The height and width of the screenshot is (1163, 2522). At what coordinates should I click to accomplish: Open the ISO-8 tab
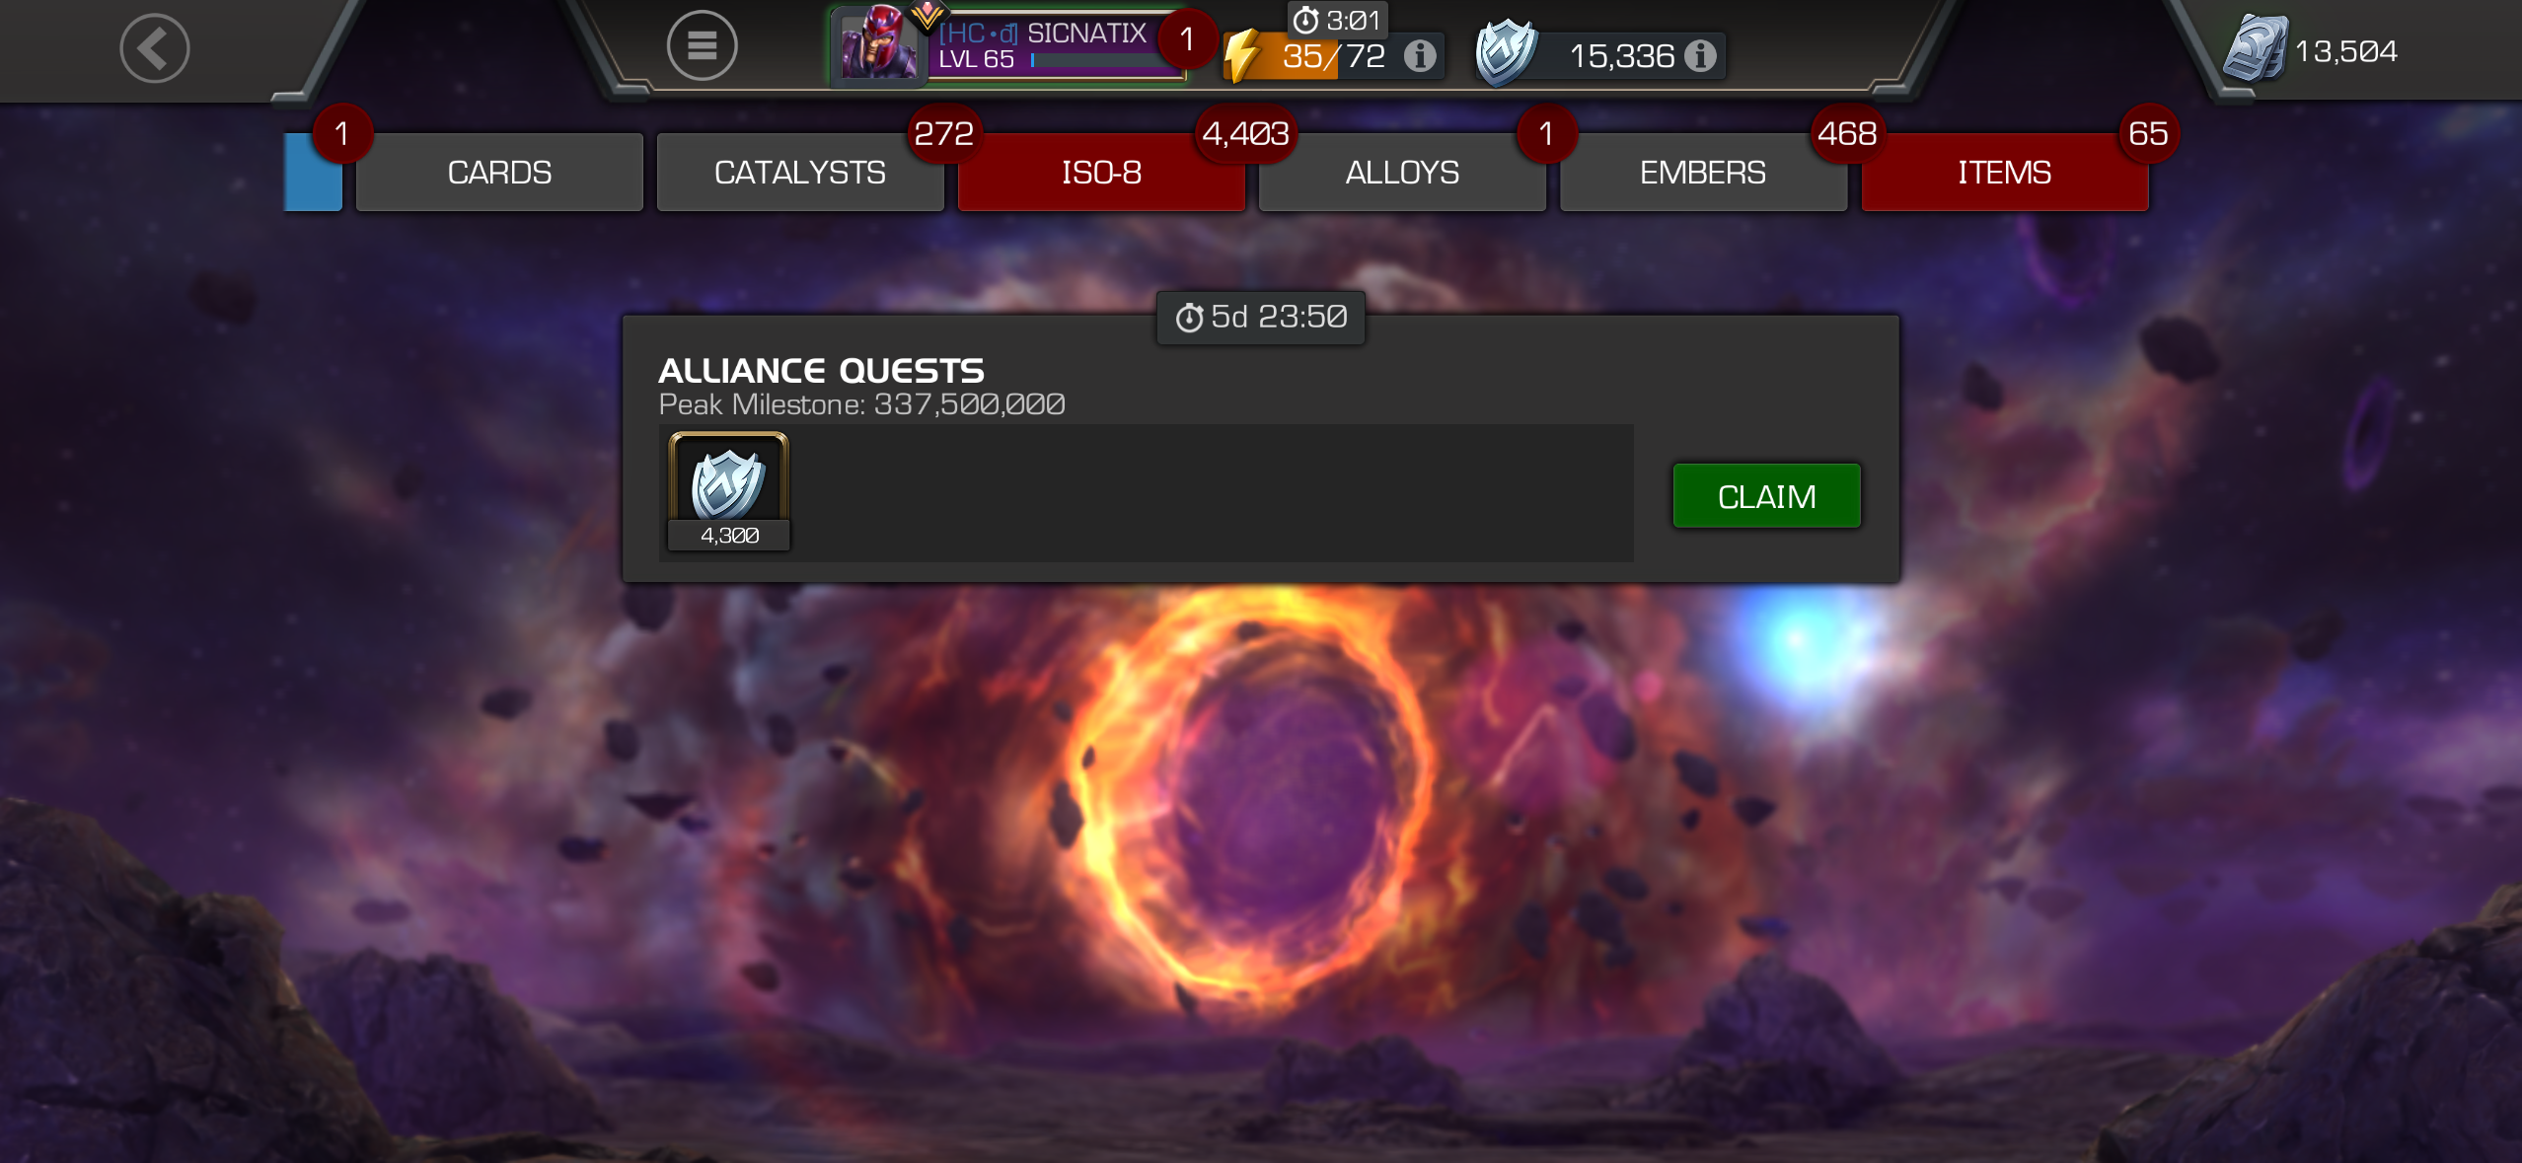(x=1101, y=173)
